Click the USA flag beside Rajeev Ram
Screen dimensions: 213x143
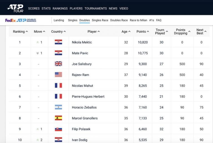coord(59,75)
